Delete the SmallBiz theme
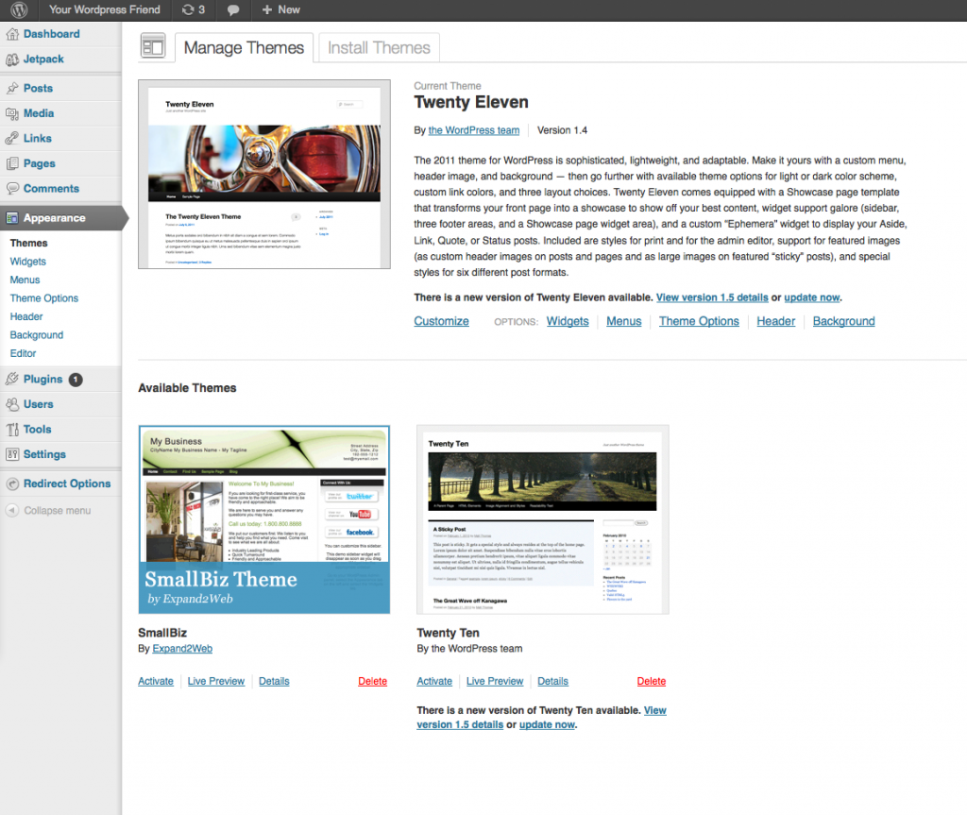 372,681
